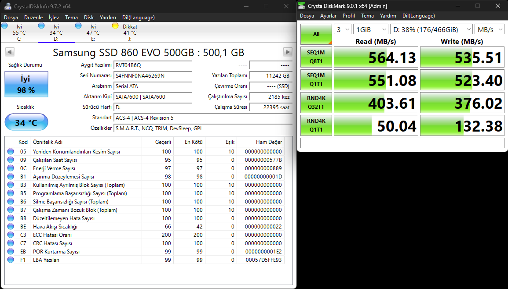Click the Ham Değer column header
This screenshot has width=508, height=289.
pyautogui.click(x=260, y=142)
